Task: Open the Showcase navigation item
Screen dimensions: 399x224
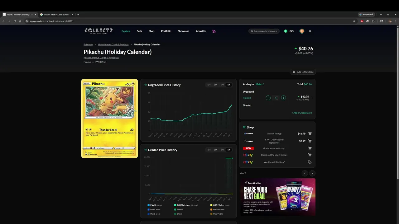Action: pyautogui.click(x=183, y=31)
